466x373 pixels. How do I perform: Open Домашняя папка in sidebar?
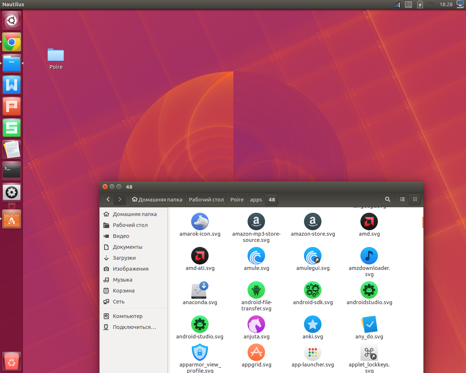pyautogui.click(x=134, y=214)
